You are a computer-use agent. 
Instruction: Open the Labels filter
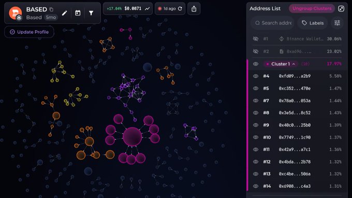coord(313,23)
